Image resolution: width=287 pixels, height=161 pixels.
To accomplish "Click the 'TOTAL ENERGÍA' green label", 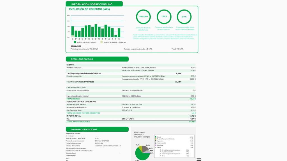I will pos(73,99).
